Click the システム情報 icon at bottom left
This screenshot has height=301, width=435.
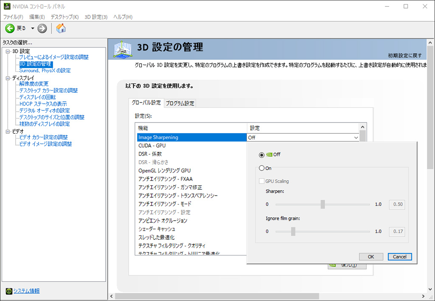point(9,291)
